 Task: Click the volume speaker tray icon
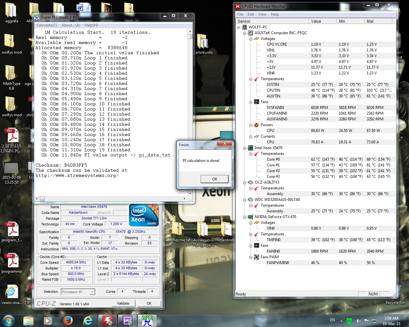coord(359,321)
